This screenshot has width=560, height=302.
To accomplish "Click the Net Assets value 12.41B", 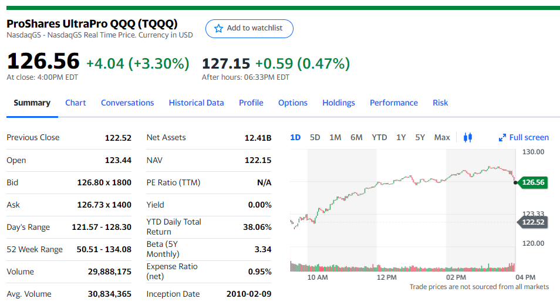I will 258,138.
